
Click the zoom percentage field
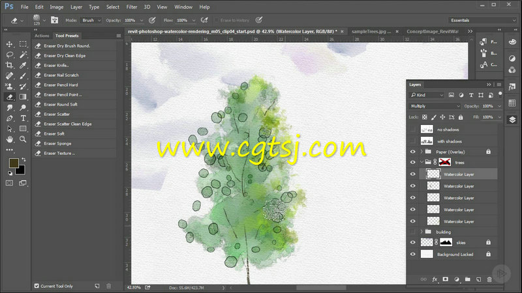click(x=134, y=288)
